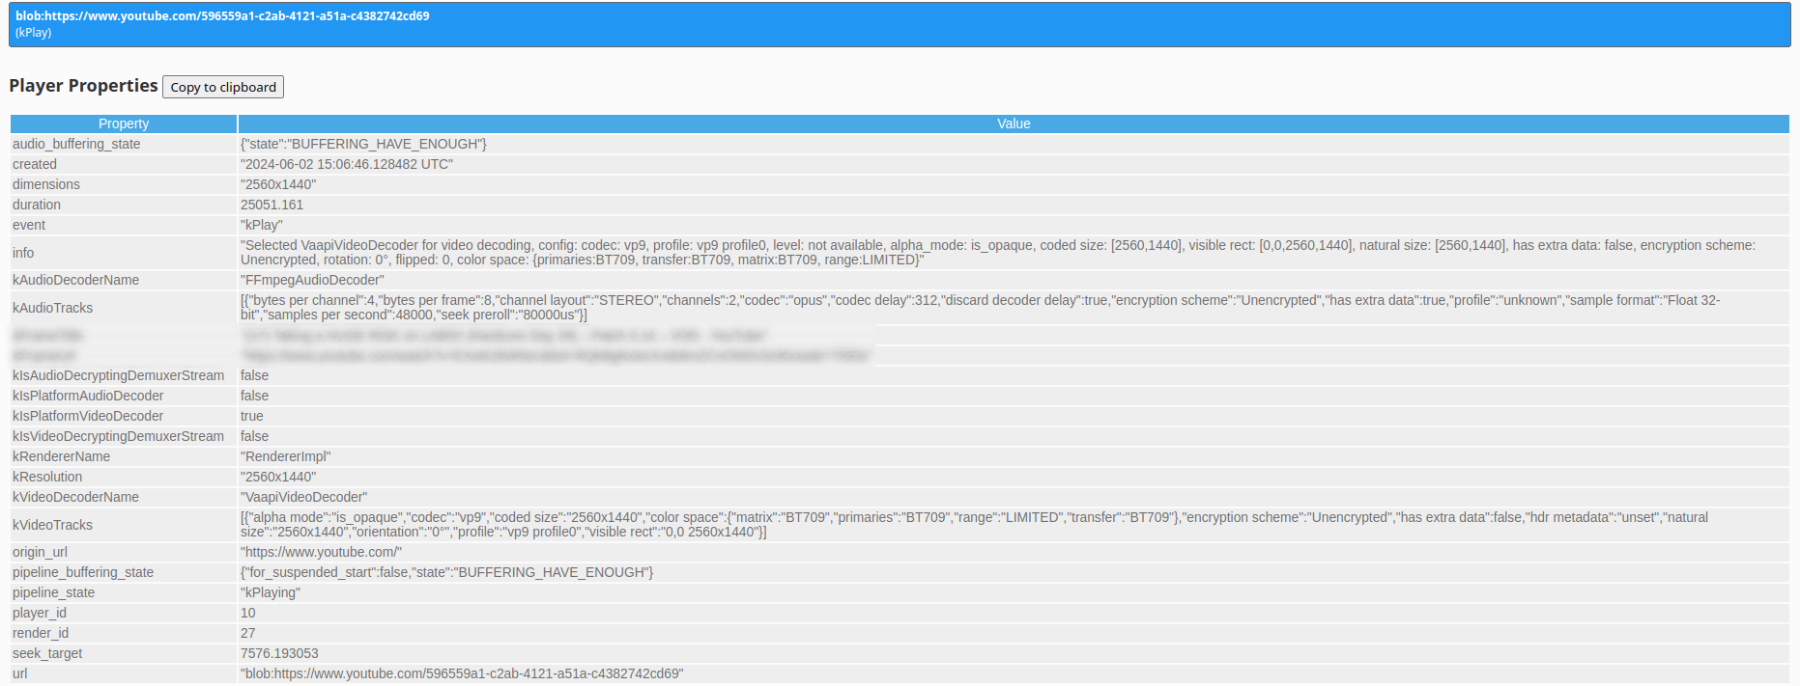Click the Value column header
1800x686 pixels.
point(1014,123)
